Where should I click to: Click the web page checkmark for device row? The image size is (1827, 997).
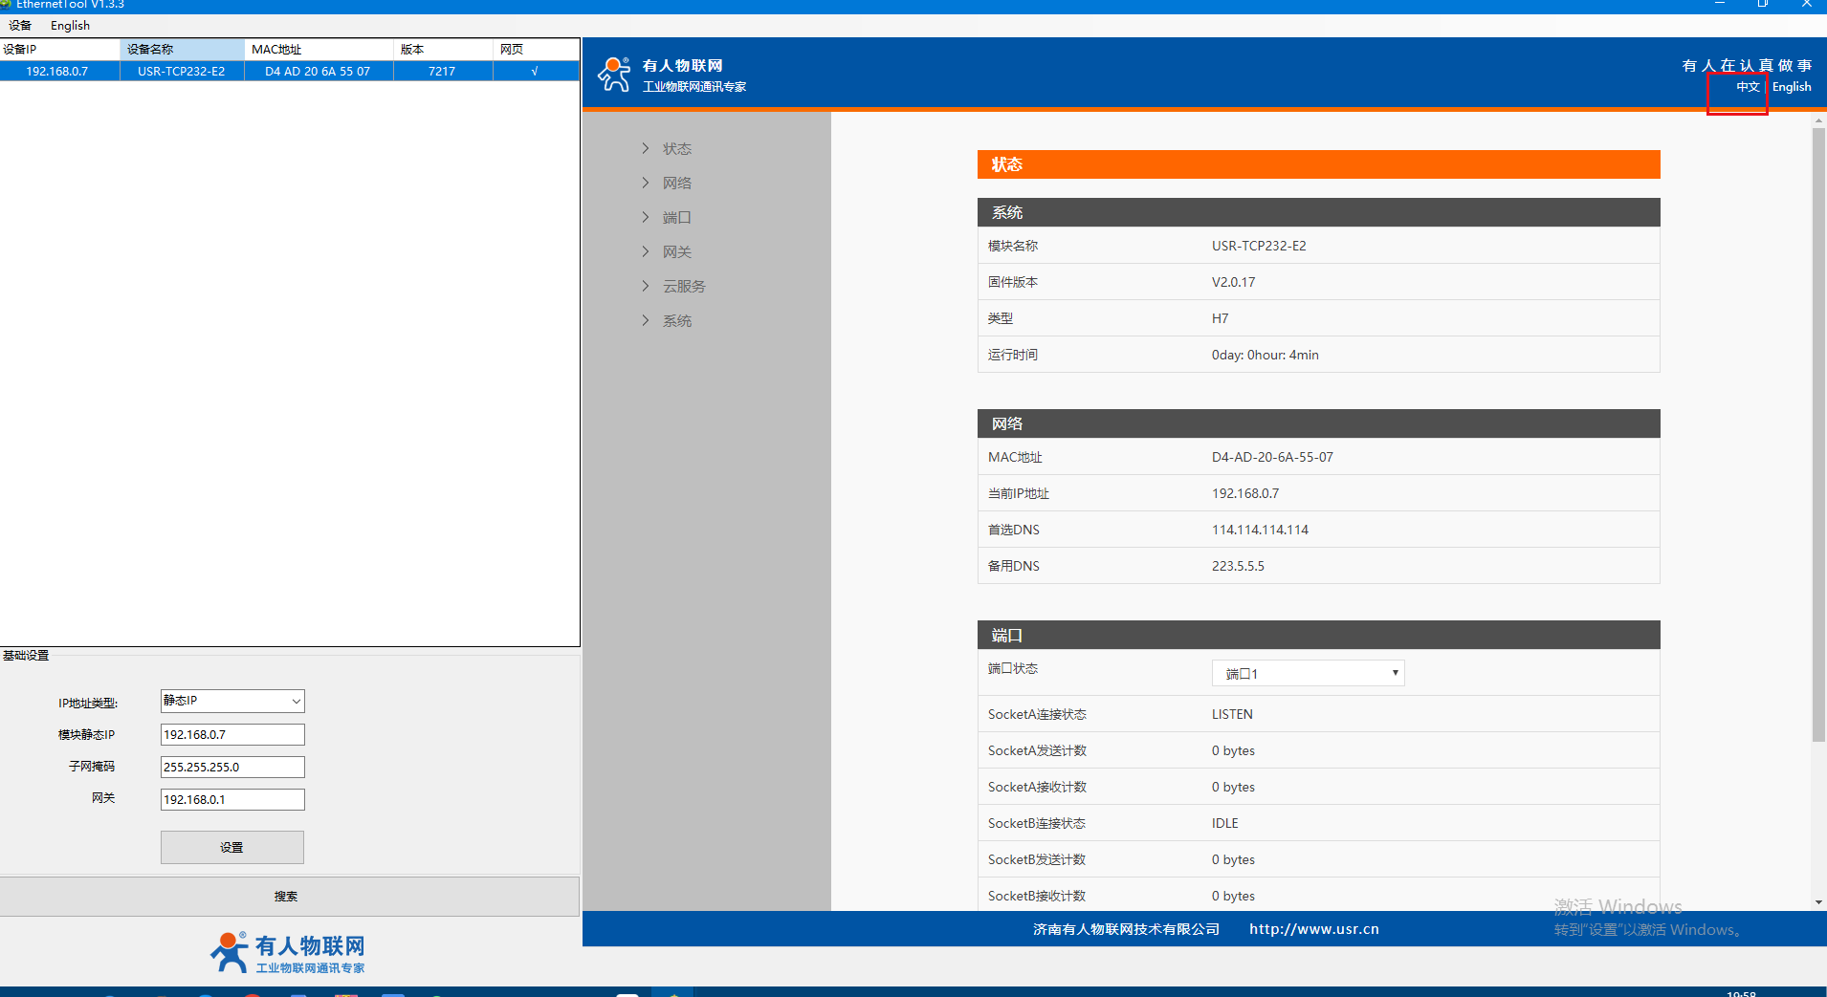[x=534, y=72]
